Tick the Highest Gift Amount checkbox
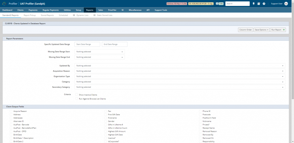The height and width of the screenshot is (143, 294). (x=106, y=132)
